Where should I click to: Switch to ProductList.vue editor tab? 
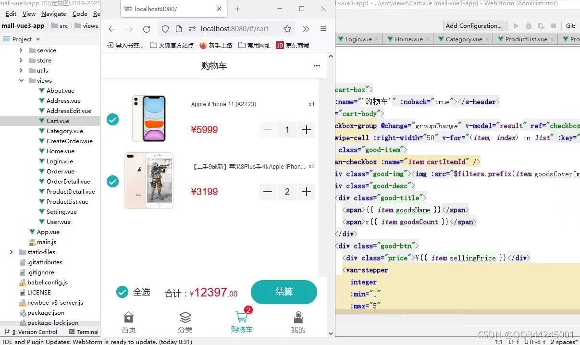pos(526,39)
